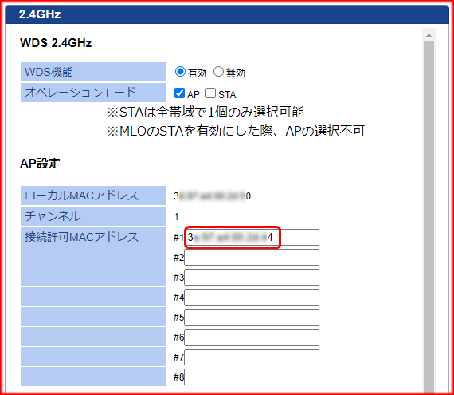Click the ローカルMACアドレス value text
The image size is (454, 395).
coord(212,196)
